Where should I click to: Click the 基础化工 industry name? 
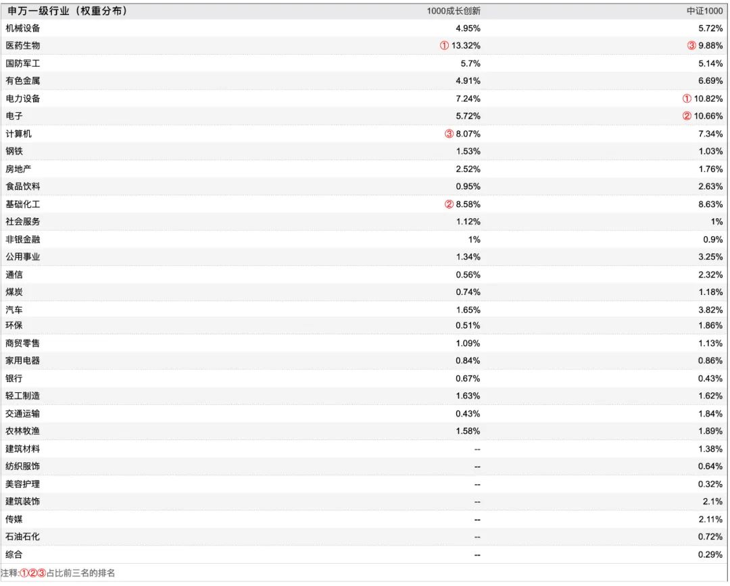(x=23, y=204)
